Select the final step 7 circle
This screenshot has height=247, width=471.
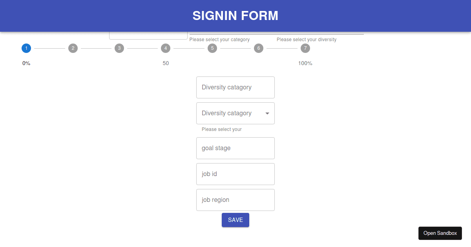pyautogui.click(x=305, y=48)
